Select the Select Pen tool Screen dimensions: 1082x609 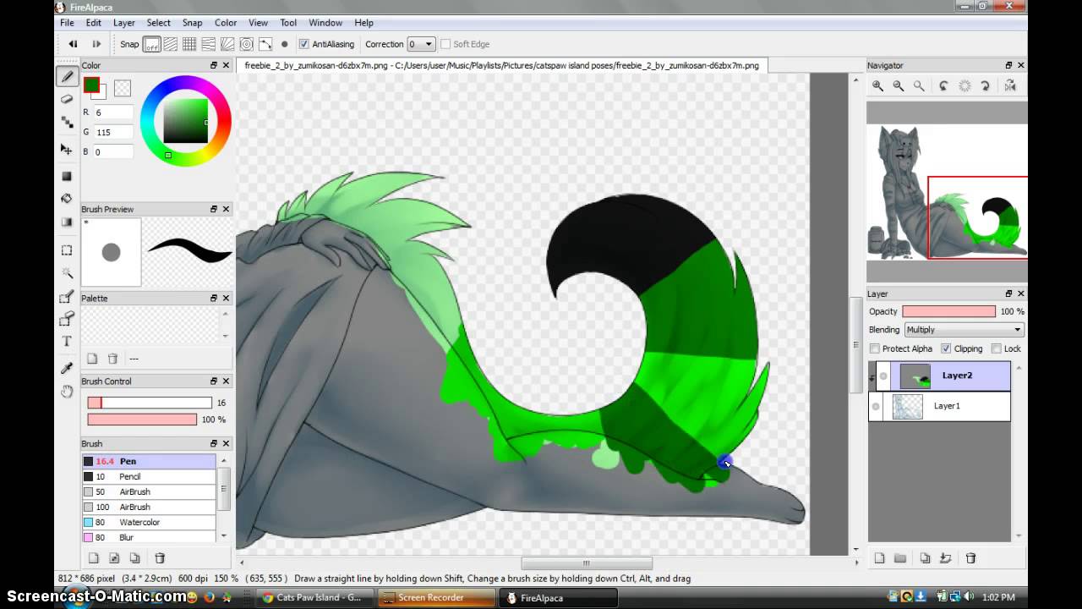point(67,297)
